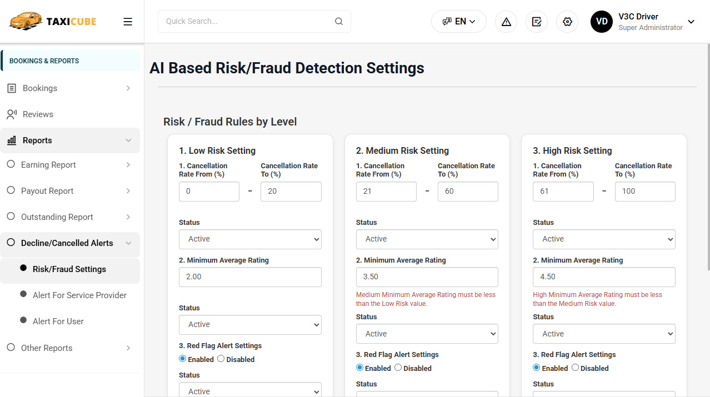Select Disabled for Medium Risk Red Flag
This screenshot has height=397, width=710.
(398, 368)
